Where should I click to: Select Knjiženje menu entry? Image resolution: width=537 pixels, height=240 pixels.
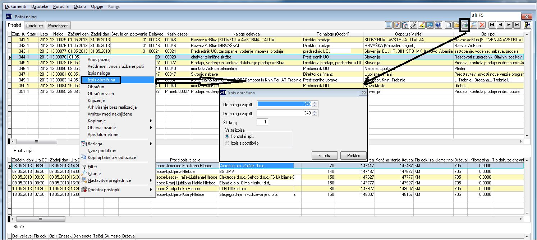[117, 100]
